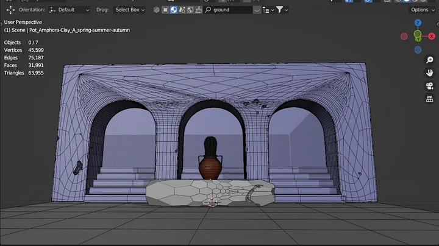Click the blue Z axis on gizmo
The height and width of the screenshot is (246, 439).
pos(418,23)
